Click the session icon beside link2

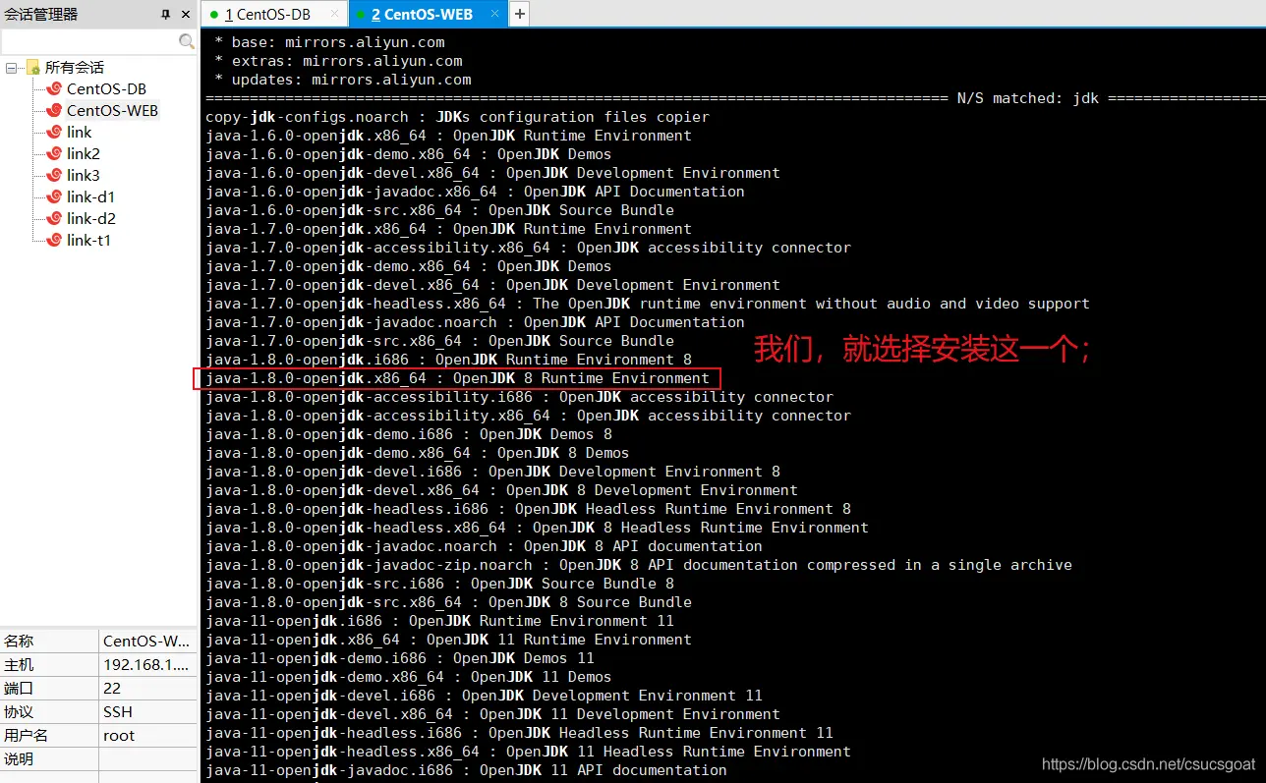click(55, 154)
